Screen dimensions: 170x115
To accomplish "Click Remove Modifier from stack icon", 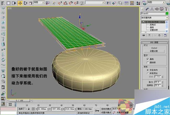I will point(159,35).
